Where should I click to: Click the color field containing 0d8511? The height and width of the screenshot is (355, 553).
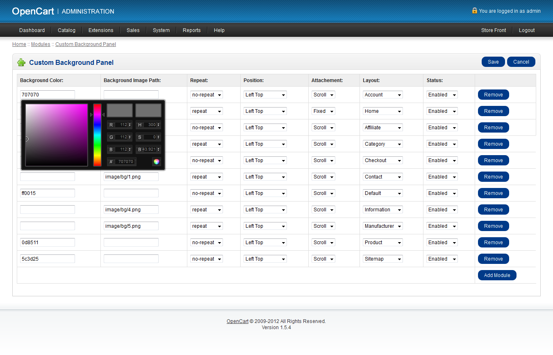[48, 243]
